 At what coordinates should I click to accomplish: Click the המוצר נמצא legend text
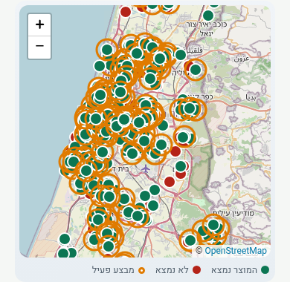[x=234, y=270]
